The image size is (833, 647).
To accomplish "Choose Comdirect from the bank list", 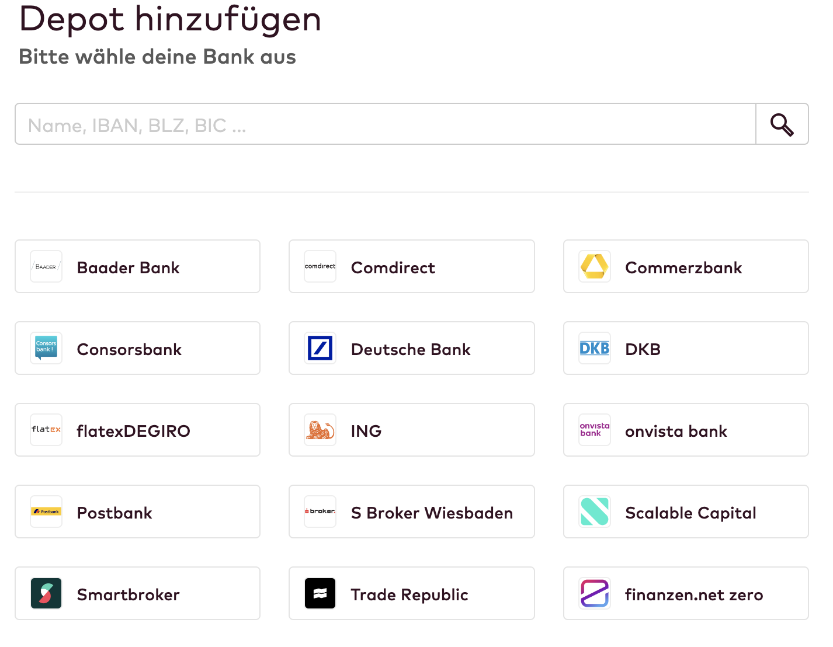I will point(412,266).
